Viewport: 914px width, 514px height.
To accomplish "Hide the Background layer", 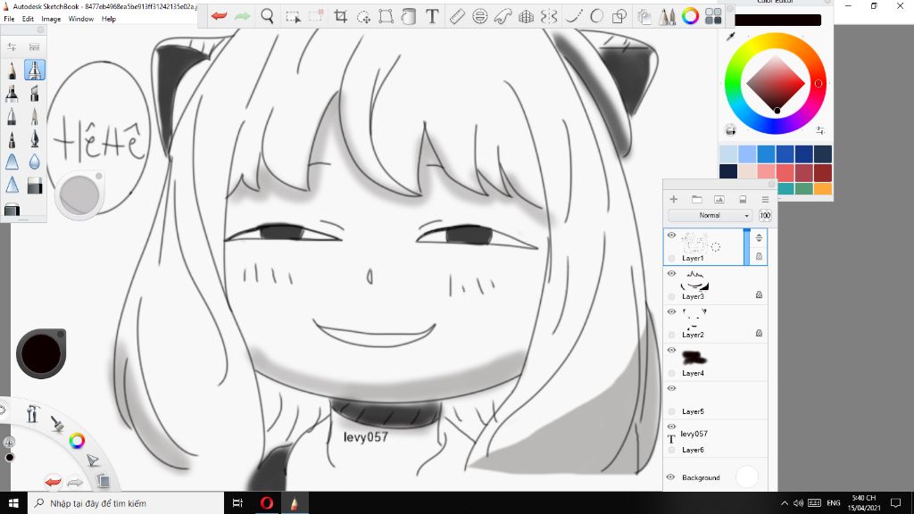I will (671, 477).
